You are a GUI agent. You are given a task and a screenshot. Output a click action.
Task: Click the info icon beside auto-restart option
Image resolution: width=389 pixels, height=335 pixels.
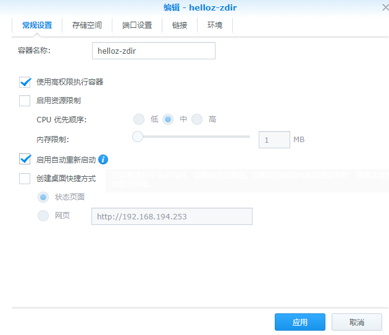tap(103, 159)
